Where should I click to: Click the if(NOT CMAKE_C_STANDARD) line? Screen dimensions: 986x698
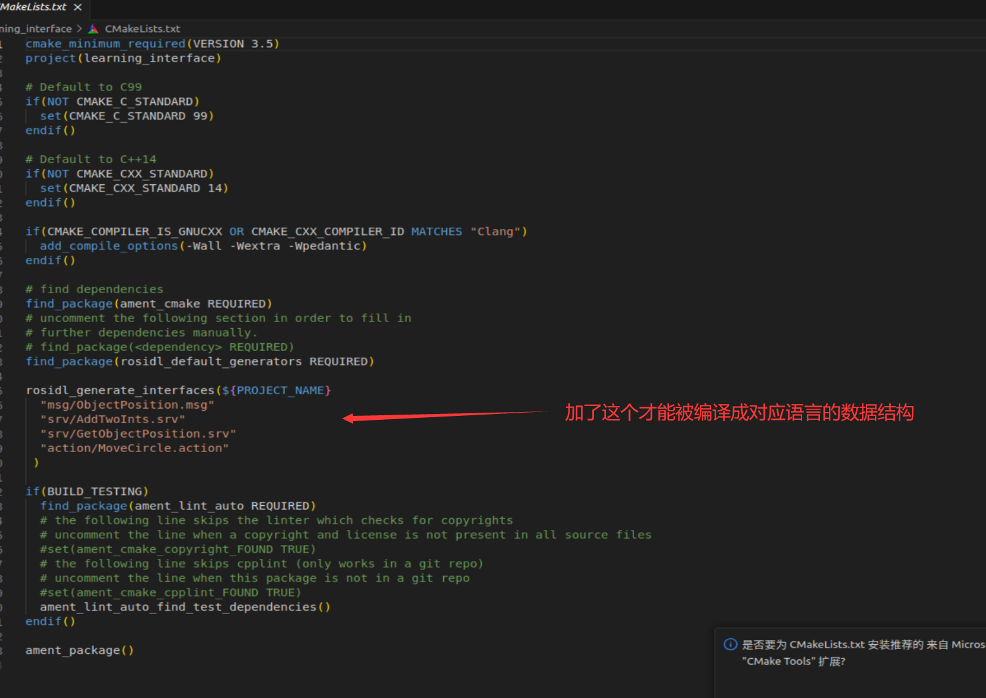tap(112, 102)
